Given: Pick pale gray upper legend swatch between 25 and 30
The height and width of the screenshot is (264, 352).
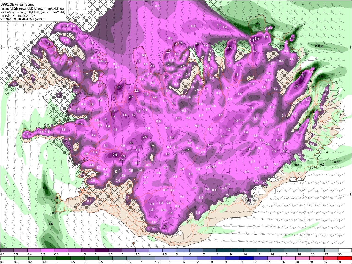Looking at the screenshot, I should point(332,251).
